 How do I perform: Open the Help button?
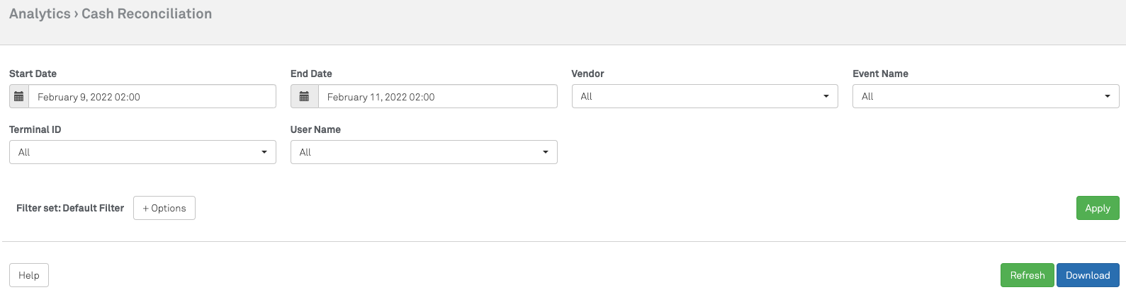coord(29,275)
